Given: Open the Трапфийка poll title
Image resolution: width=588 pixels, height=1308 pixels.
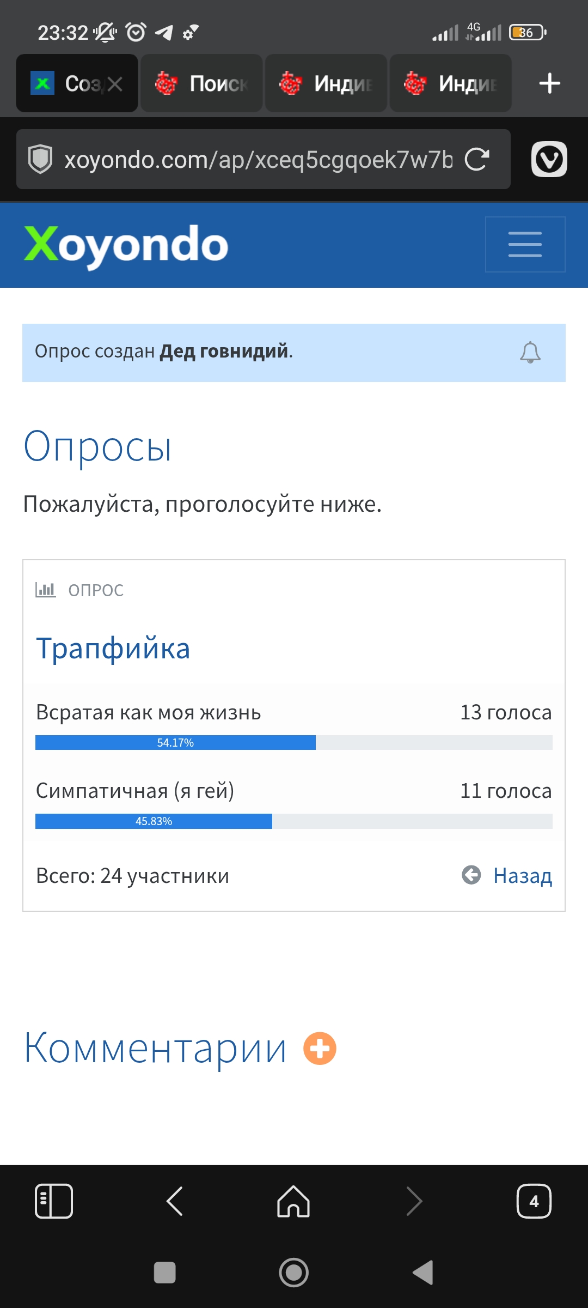Looking at the screenshot, I should pos(113,649).
